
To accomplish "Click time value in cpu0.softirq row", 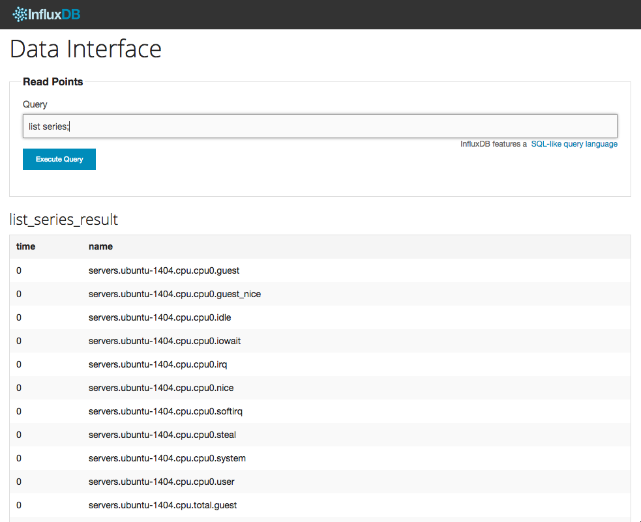I will tap(19, 411).
